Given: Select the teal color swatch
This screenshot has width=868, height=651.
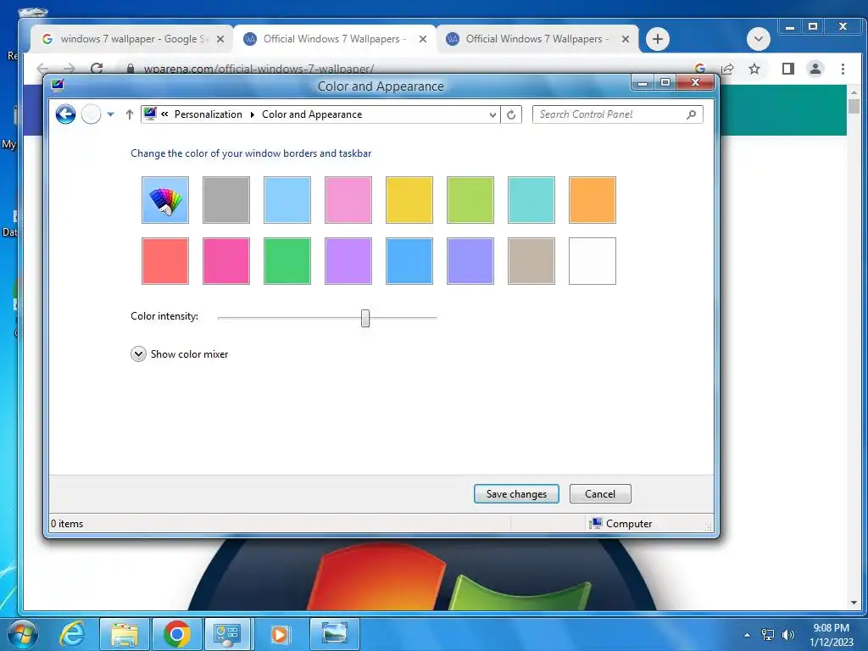Looking at the screenshot, I should (x=531, y=200).
